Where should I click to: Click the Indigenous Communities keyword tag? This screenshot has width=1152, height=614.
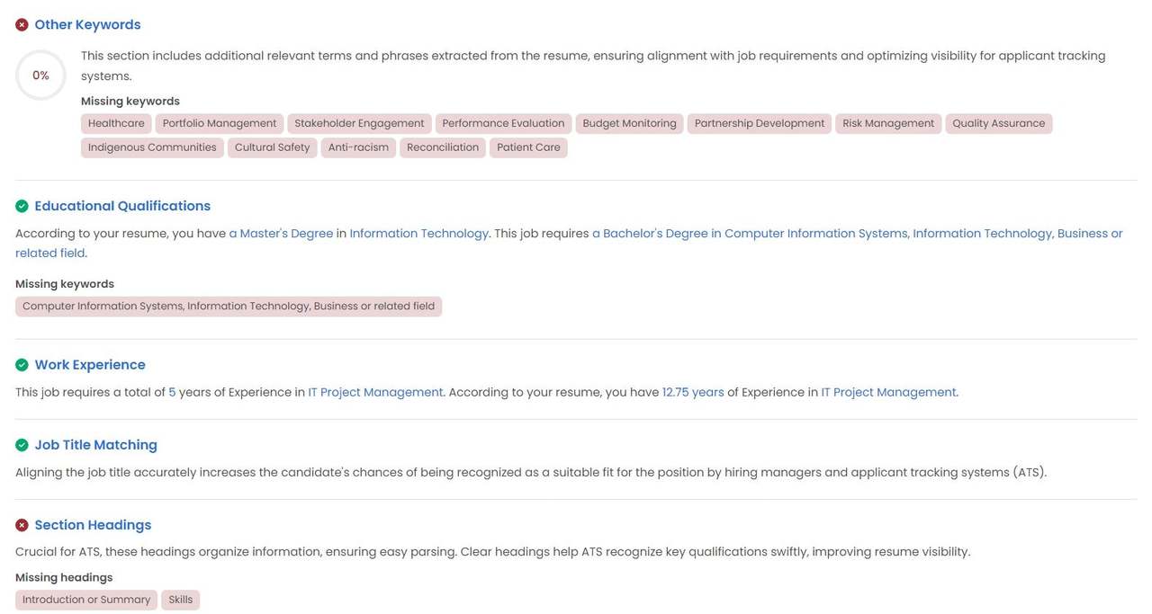pos(152,147)
